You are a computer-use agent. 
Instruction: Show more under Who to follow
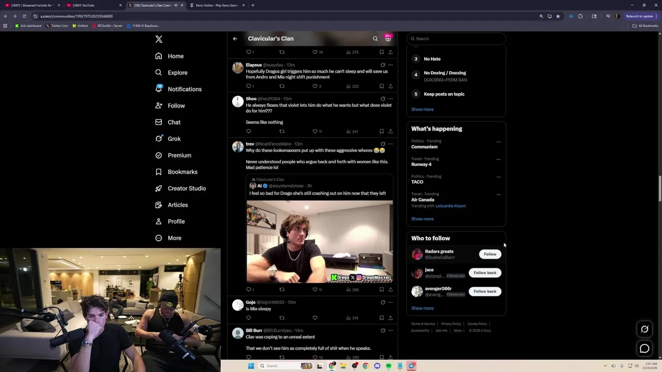[423, 308]
